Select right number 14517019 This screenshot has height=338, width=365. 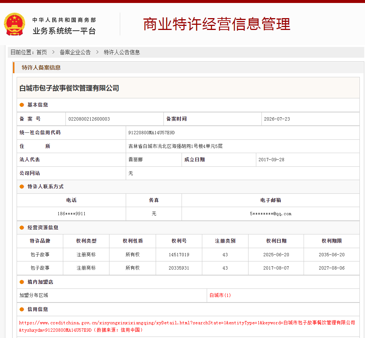[179, 255]
